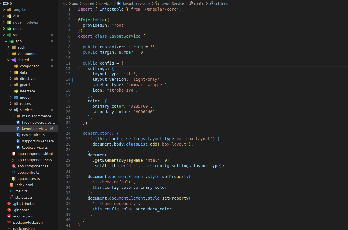Image resolution: width=348 pixels, height=230 pixels.
Task: Collapse the services folder
Action: pyautogui.click(x=11, y=110)
